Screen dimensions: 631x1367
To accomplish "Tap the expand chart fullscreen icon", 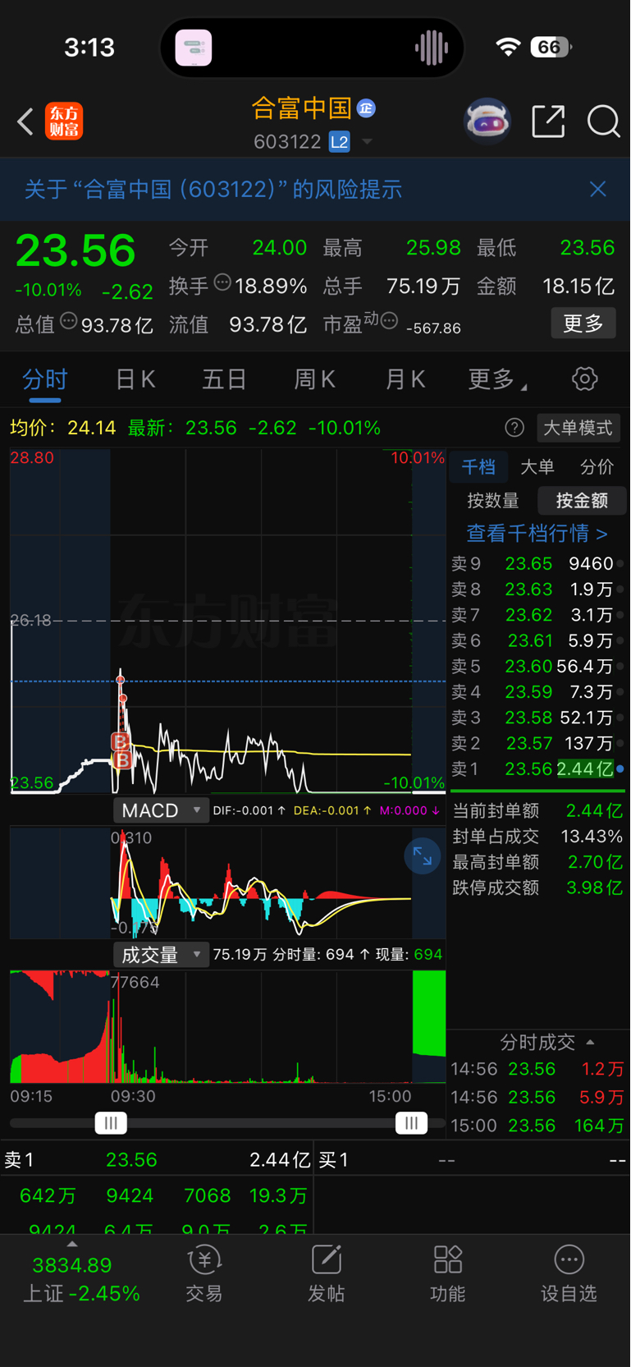I will (x=423, y=856).
